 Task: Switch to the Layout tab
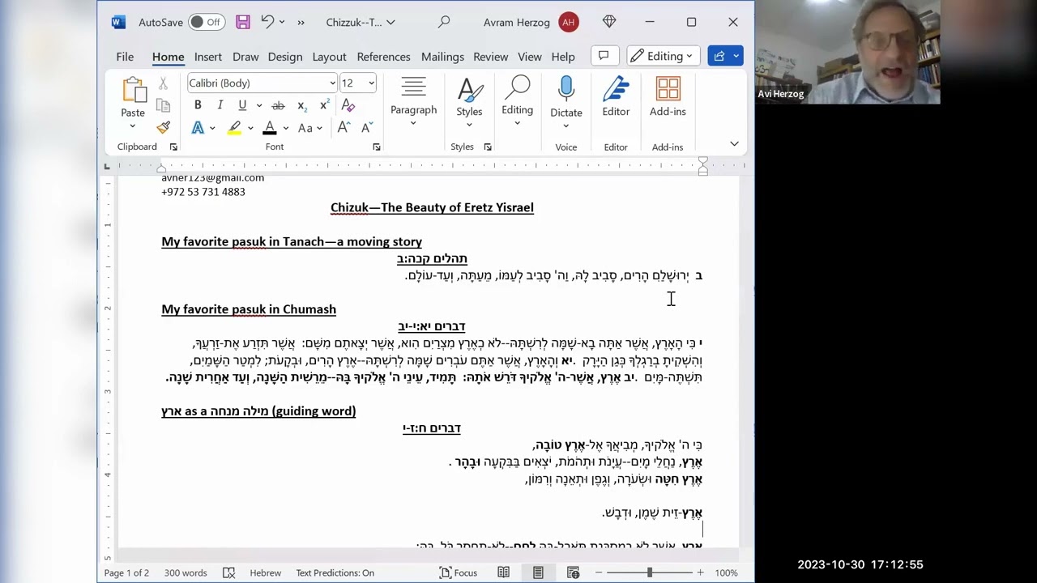click(x=329, y=57)
